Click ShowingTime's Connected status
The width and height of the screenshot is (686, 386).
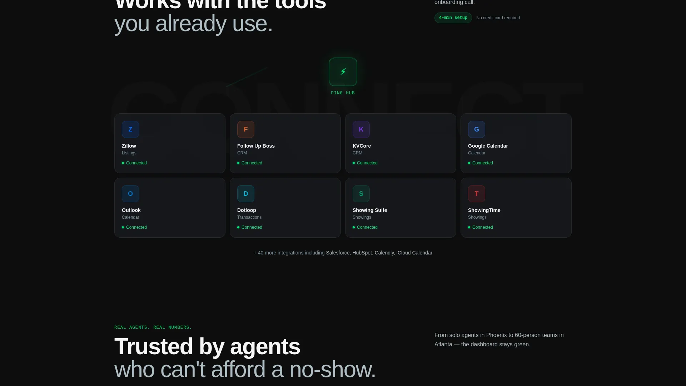481,227
